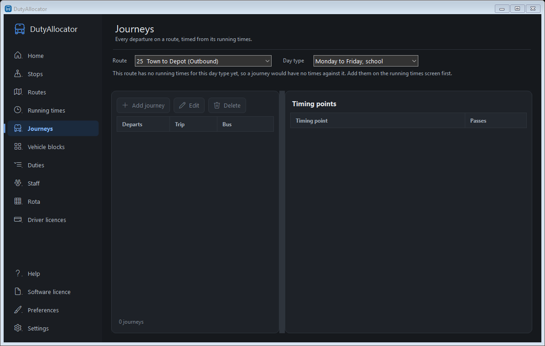Click the 'Timing points' panel heading
Screen dimensions: 545x346
point(314,103)
